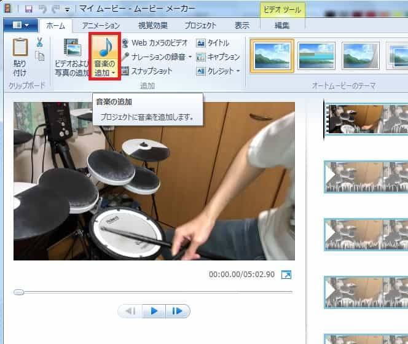Screen dimensions: 408x344
Task: Go to the next frame
Action: pos(178,311)
